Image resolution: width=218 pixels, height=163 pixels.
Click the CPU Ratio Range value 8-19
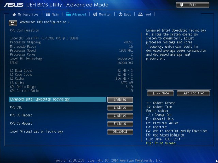click(x=129, y=87)
